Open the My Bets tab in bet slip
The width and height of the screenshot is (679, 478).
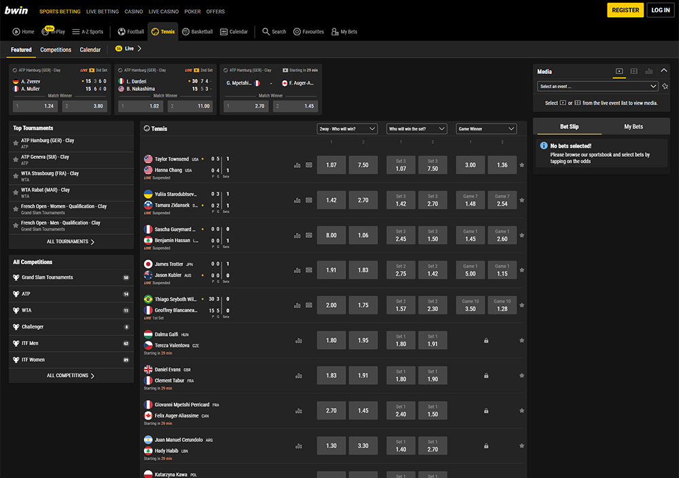(633, 126)
